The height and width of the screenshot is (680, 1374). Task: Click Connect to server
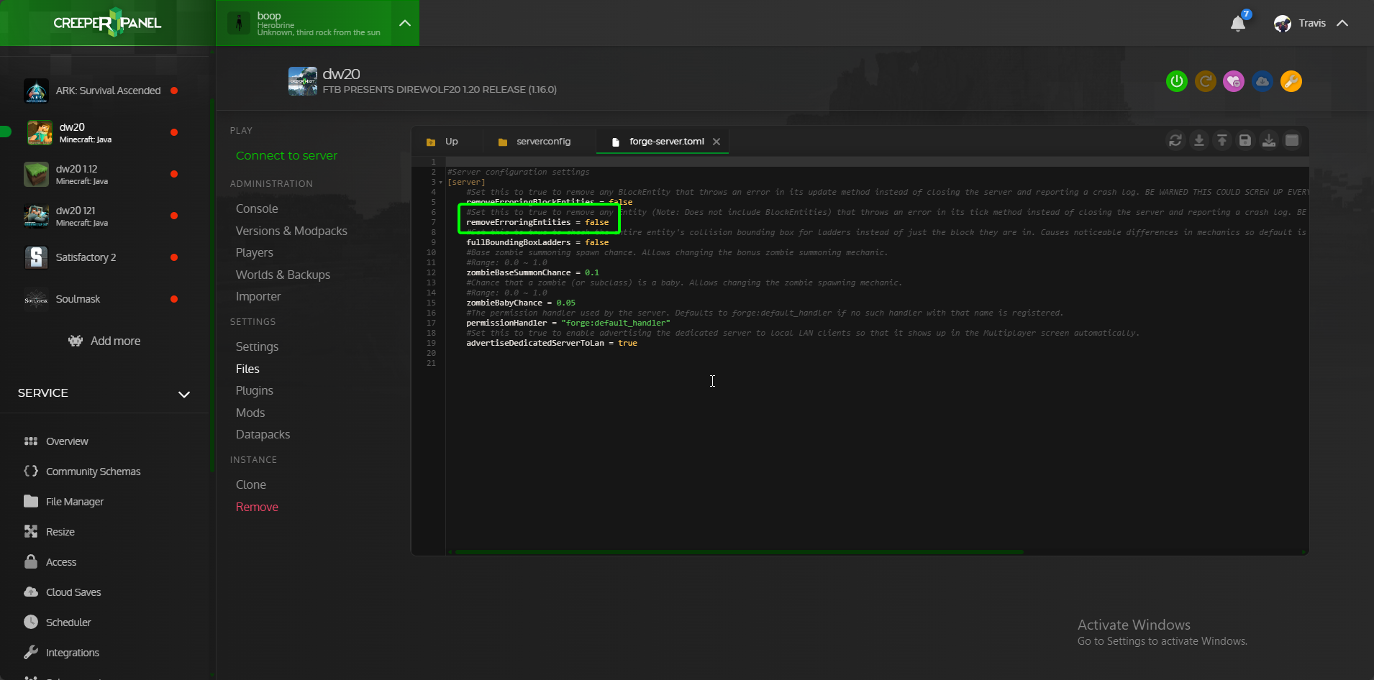coord(286,155)
